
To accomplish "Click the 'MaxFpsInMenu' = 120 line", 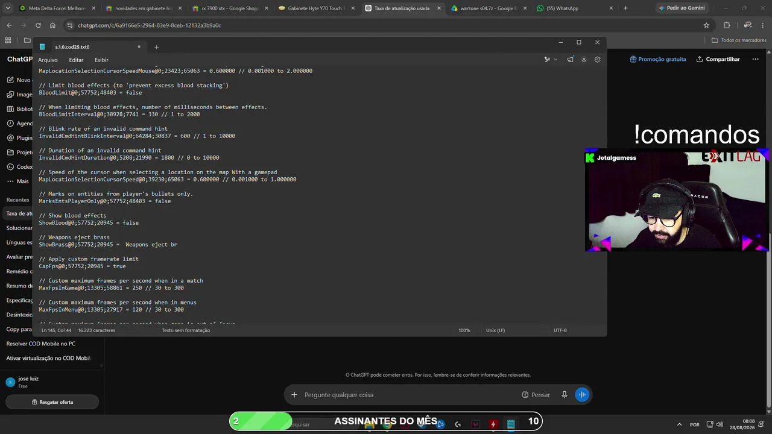I will (111, 310).
